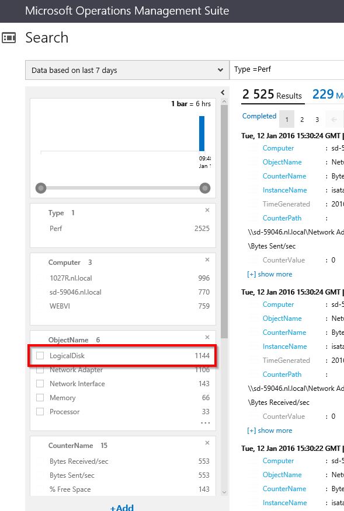Click the +Add button

click(x=121, y=508)
